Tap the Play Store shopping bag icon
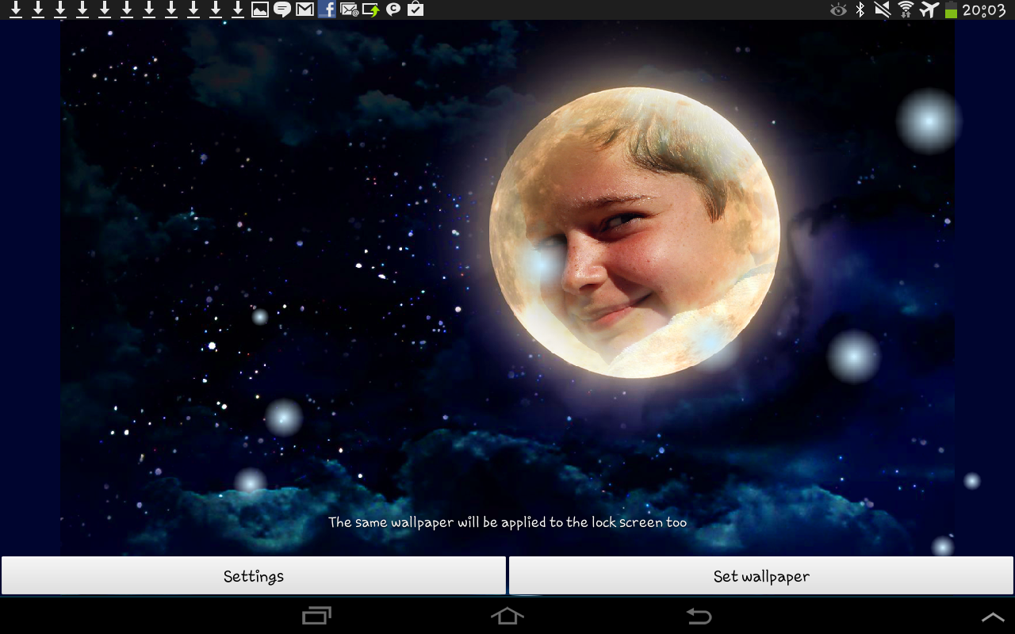The width and height of the screenshot is (1015, 634). (415, 10)
